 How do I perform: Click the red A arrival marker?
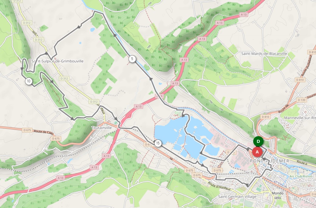click(x=257, y=152)
